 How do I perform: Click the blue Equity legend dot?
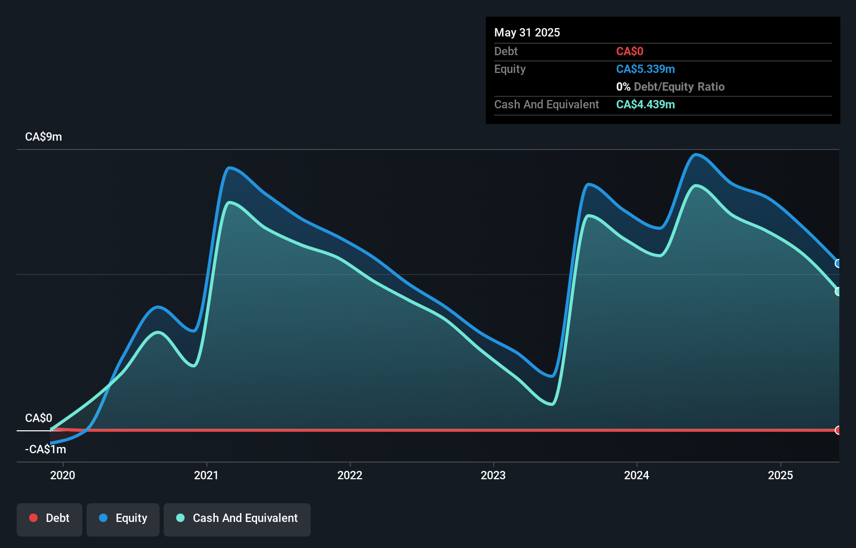point(103,518)
